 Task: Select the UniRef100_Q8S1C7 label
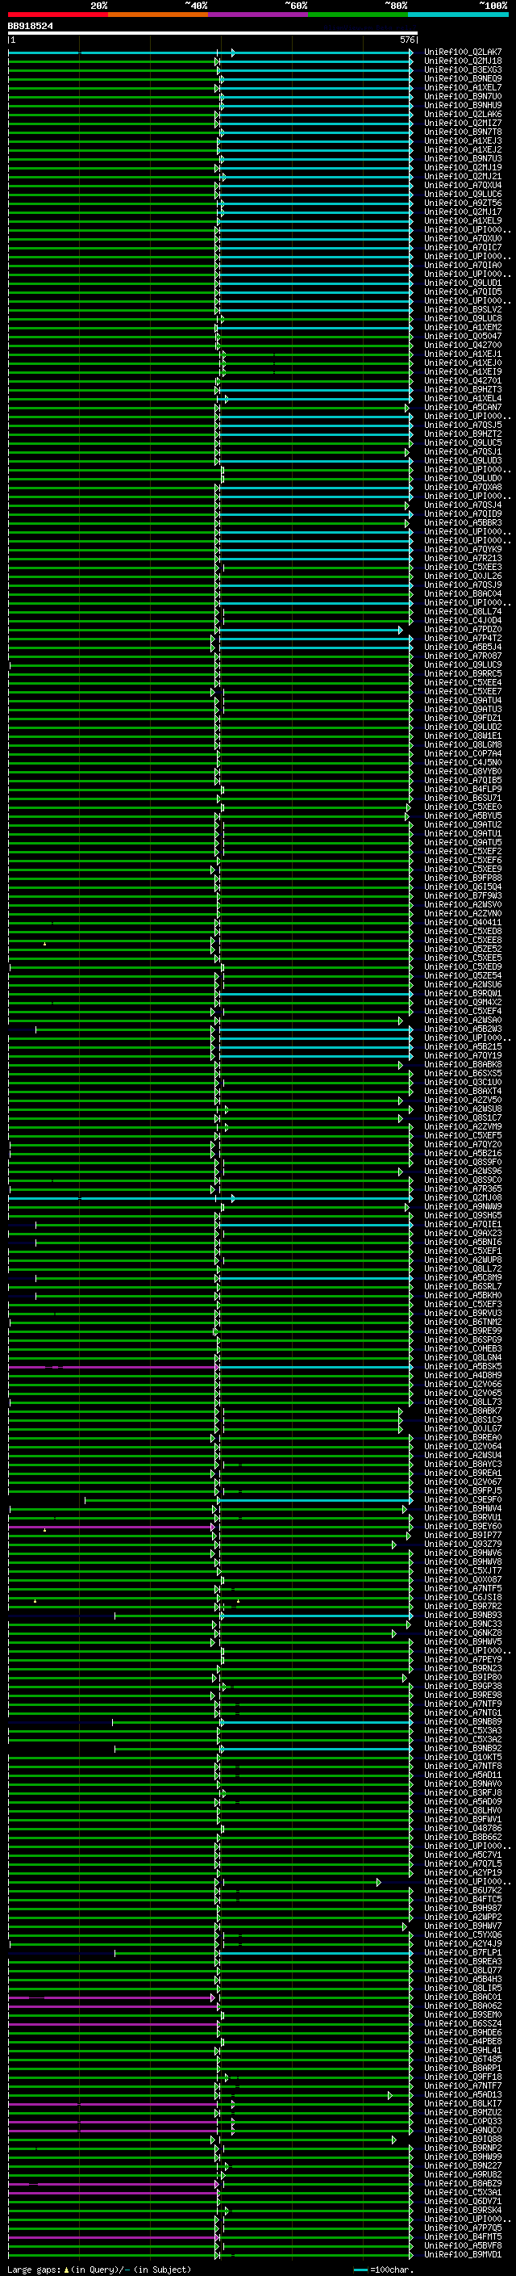pyautogui.click(x=463, y=1117)
